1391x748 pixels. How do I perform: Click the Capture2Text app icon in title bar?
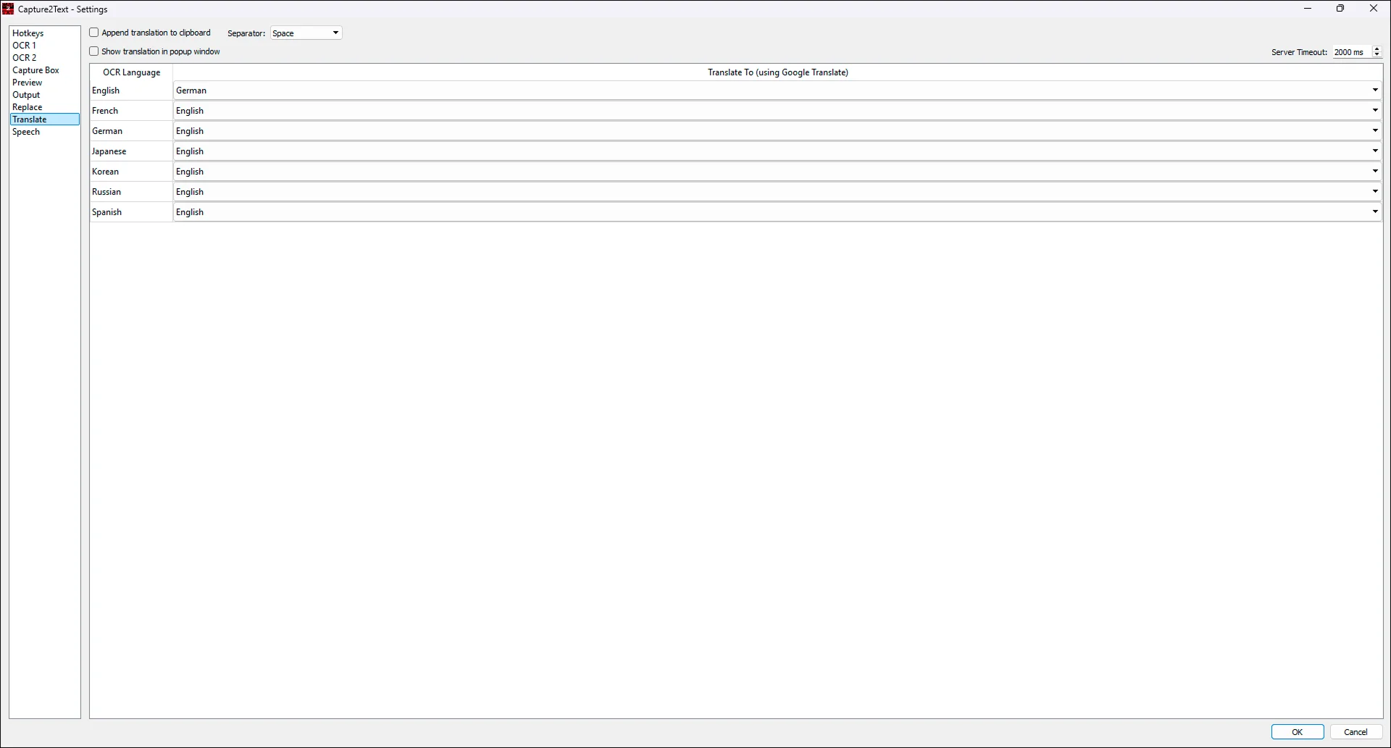point(9,9)
